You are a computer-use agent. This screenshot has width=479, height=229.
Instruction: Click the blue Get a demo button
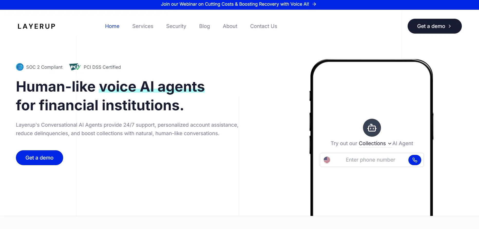pos(40,158)
